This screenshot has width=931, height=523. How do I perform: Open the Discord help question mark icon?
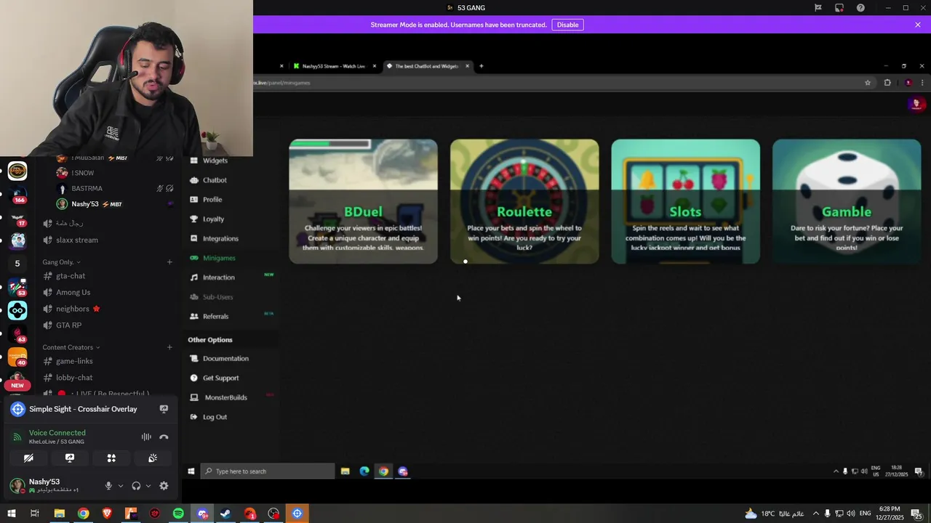click(860, 8)
